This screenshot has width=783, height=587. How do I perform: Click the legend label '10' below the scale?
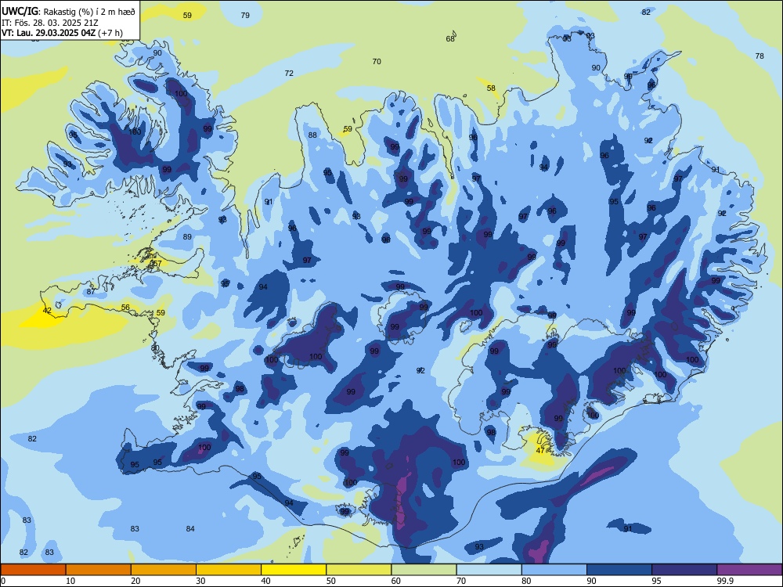tap(70, 581)
